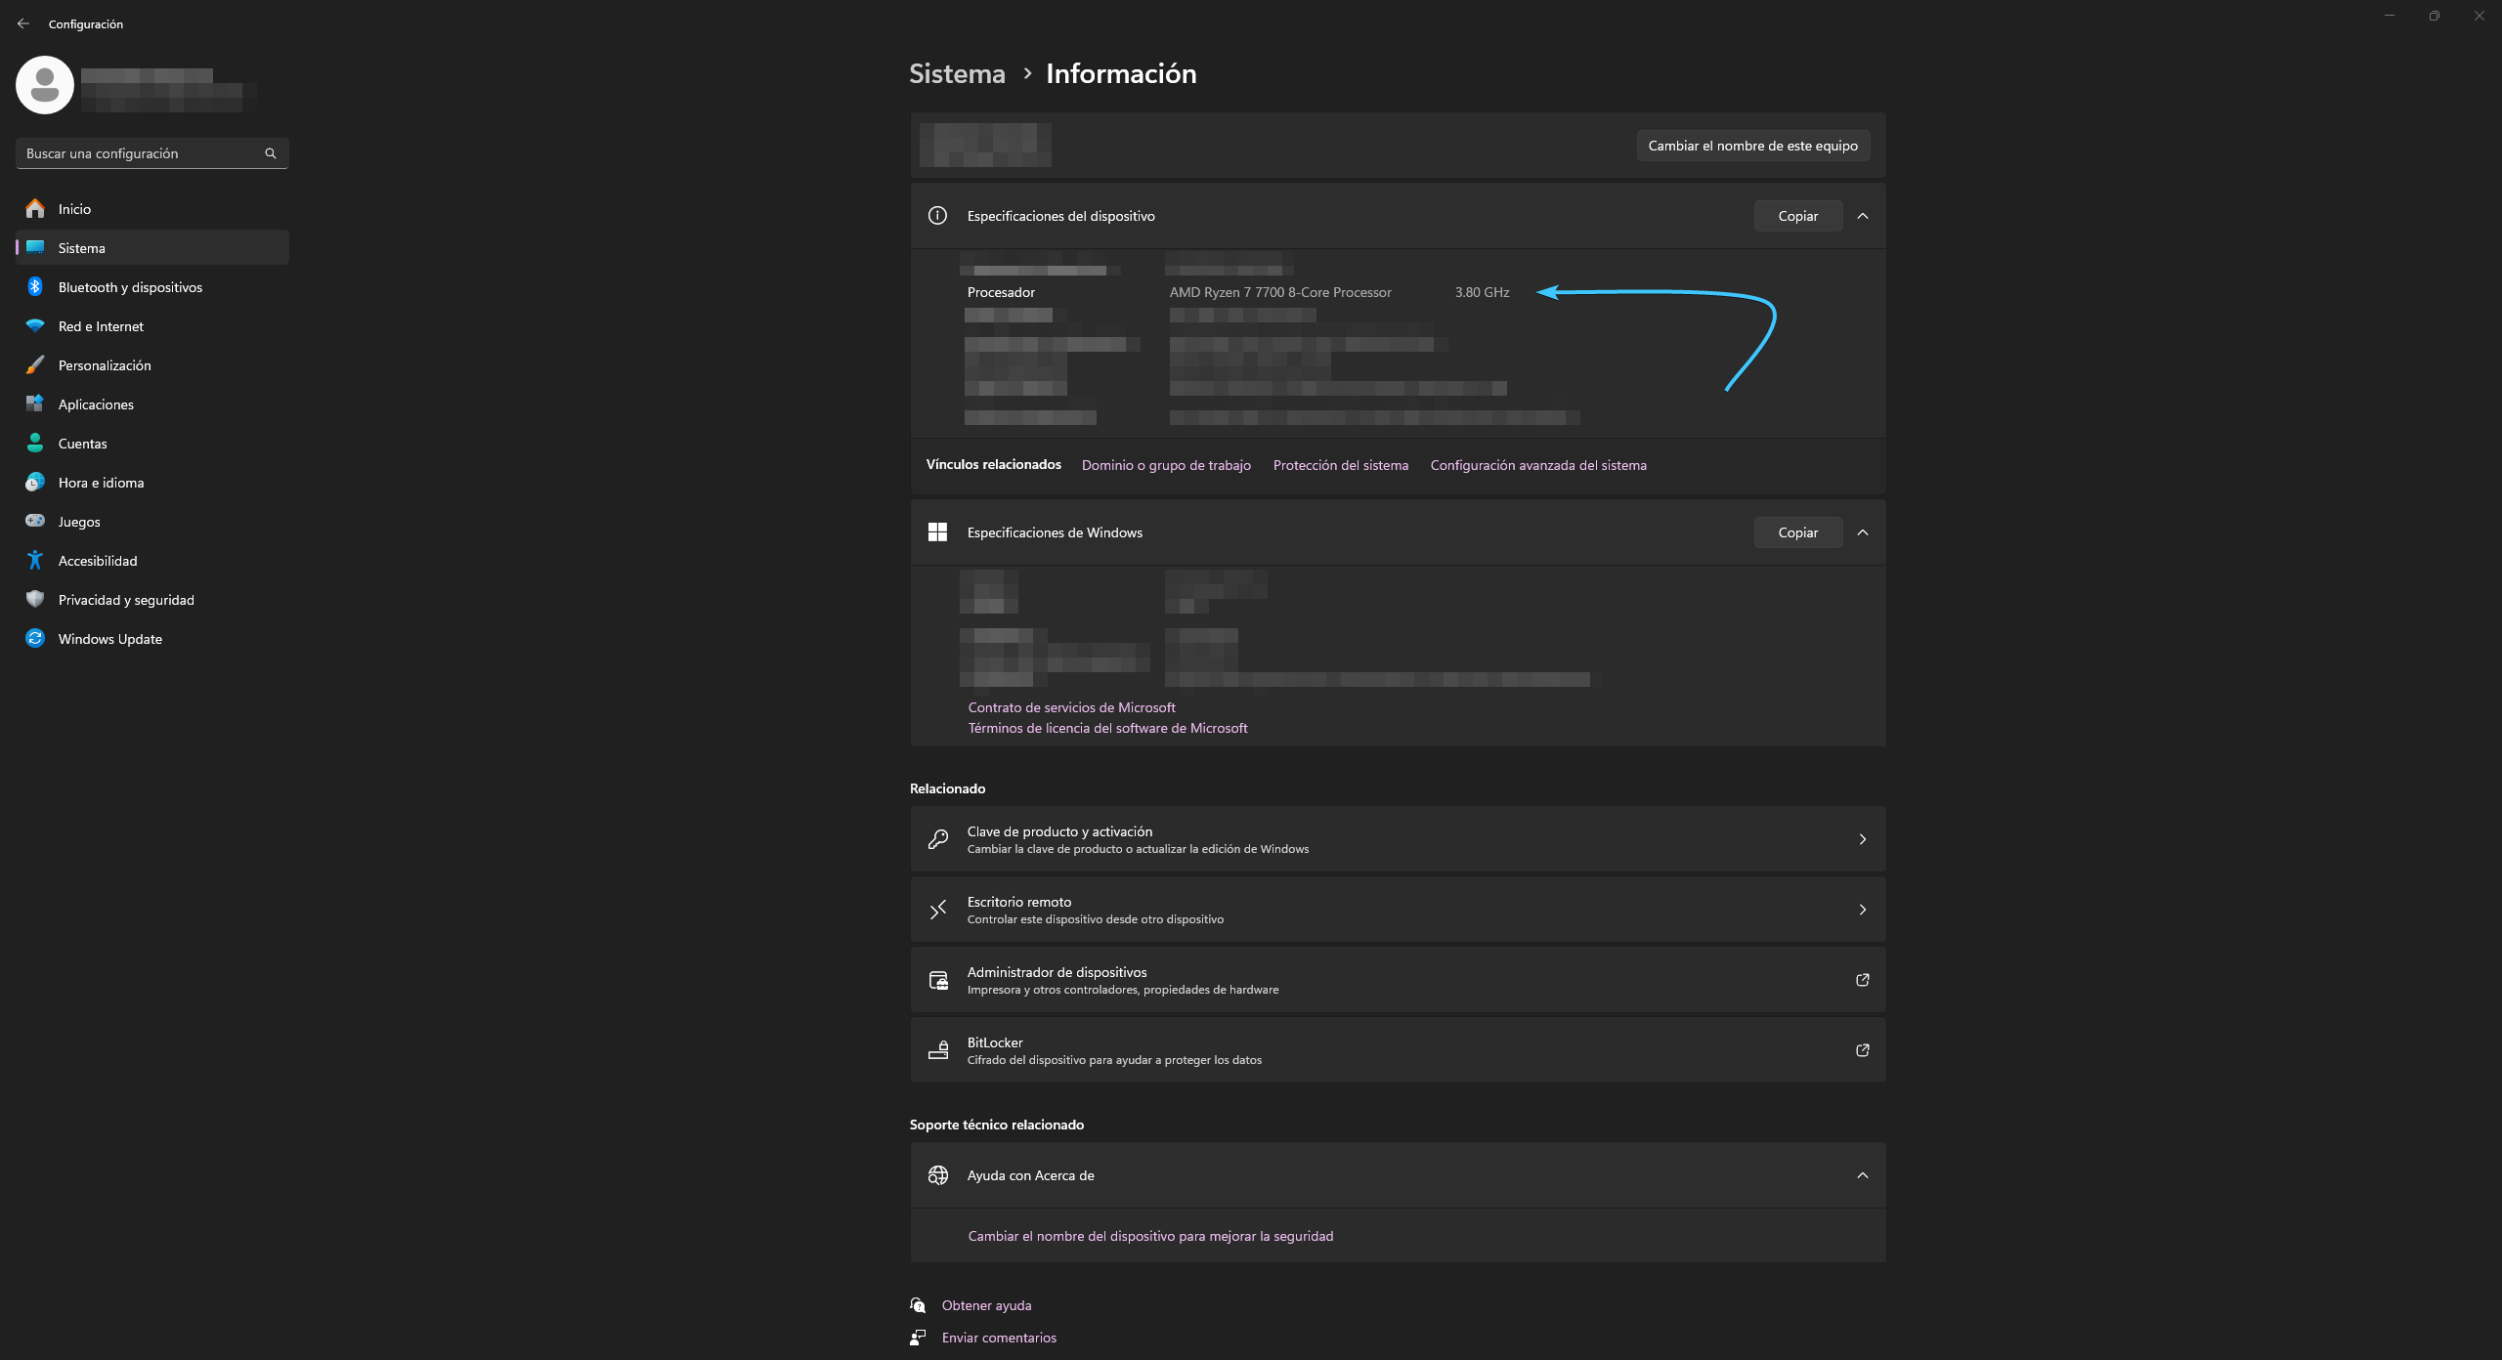This screenshot has height=1360, width=2502.
Task: Open Dominio o grupo de trabajo link
Action: point(1166,465)
